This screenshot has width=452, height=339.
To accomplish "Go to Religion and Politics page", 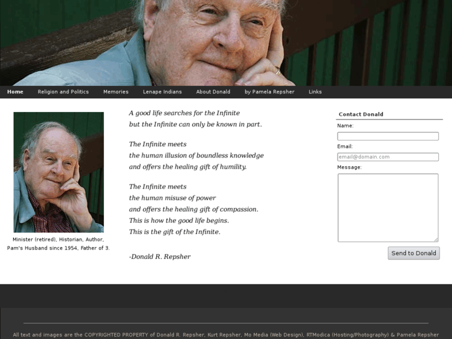I will pyautogui.click(x=63, y=92).
